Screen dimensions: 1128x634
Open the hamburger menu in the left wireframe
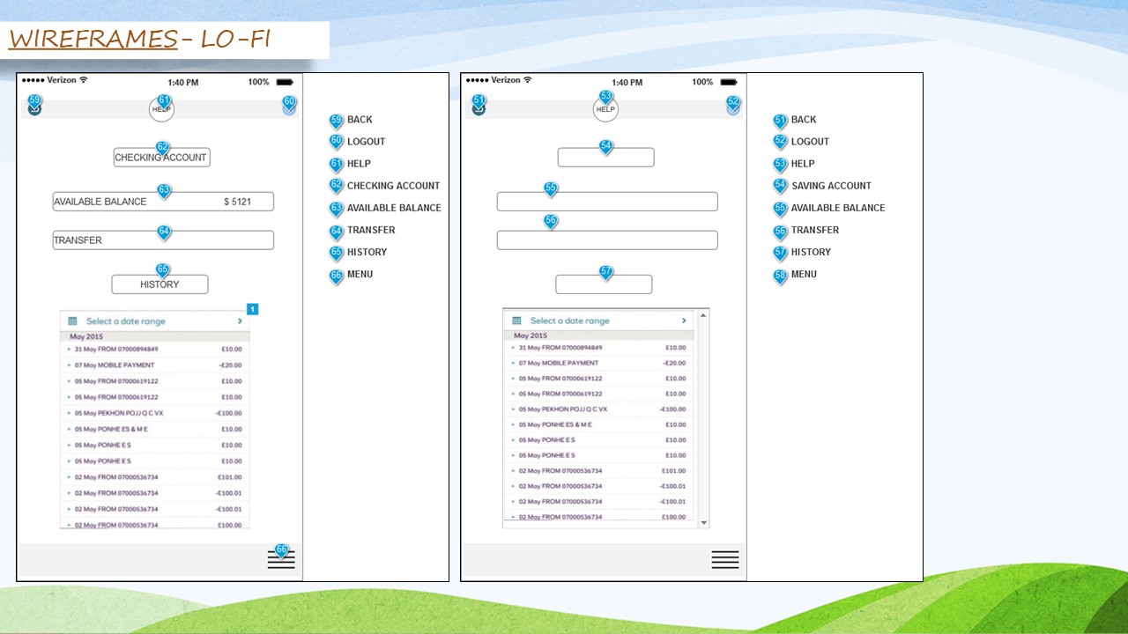[281, 560]
